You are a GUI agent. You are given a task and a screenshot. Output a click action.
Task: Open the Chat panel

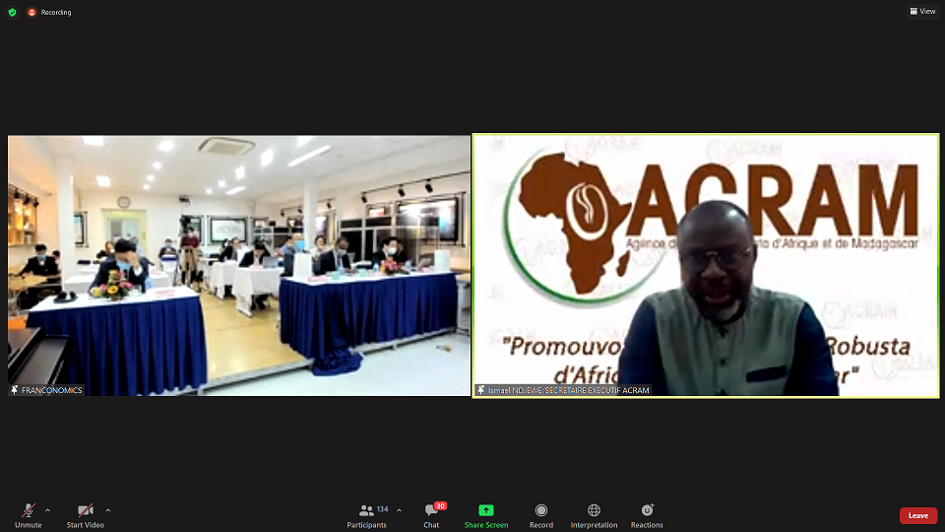pos(431,515)
